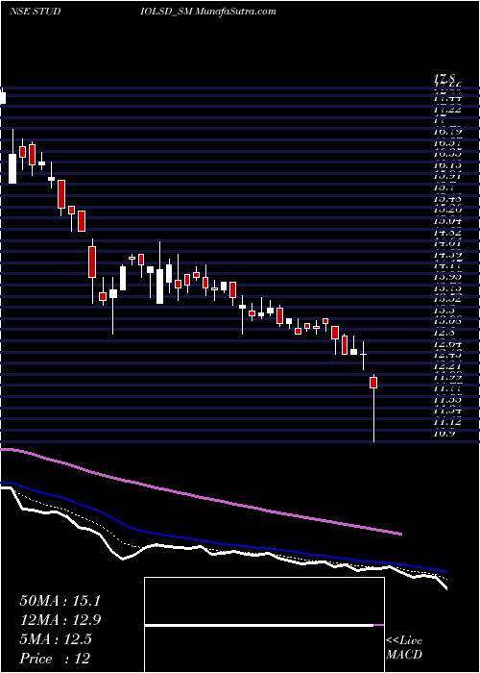
Task: Click the 15.04 price axis label
Action: click(447, 221)
